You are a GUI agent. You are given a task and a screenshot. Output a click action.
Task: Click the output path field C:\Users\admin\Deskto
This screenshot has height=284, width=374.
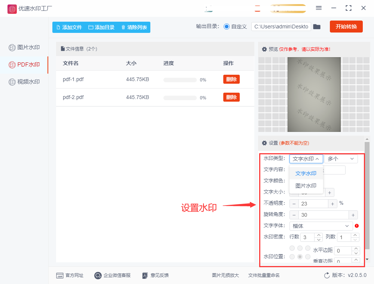pos(281,27)
